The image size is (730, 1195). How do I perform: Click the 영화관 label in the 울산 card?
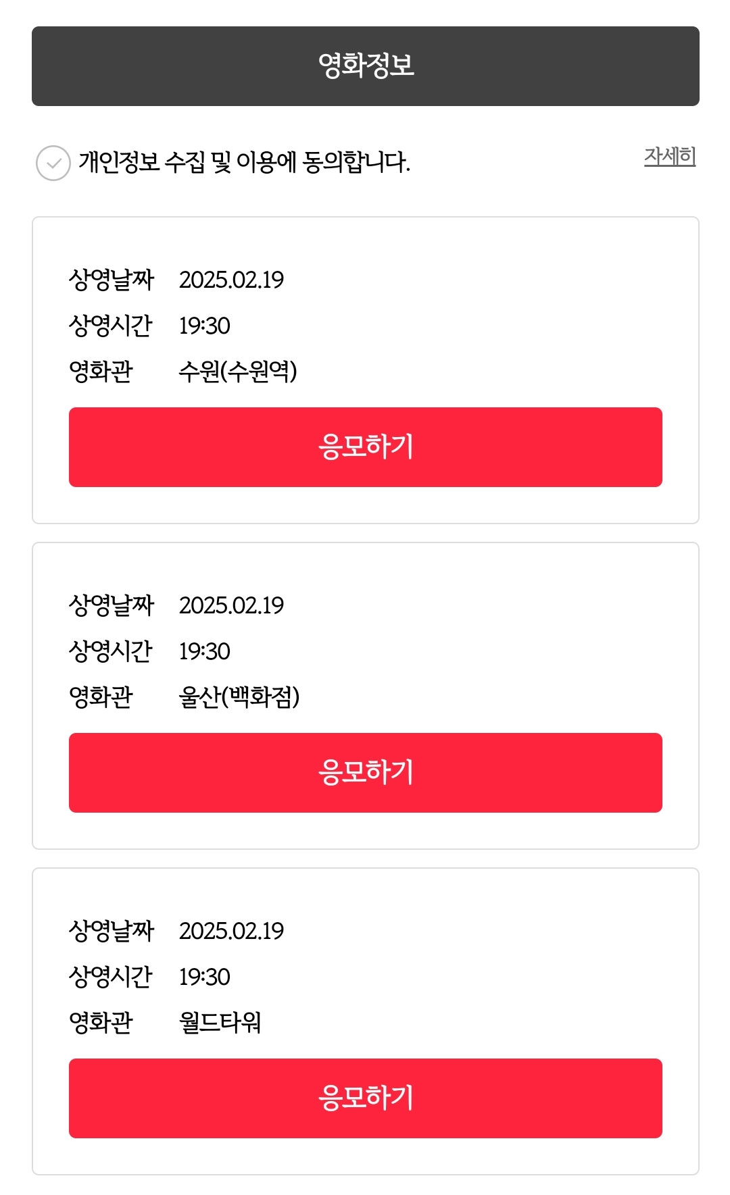point(101,697)
